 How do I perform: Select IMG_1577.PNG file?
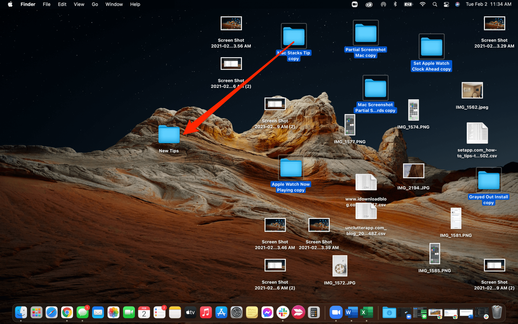(x=350, y=125)
